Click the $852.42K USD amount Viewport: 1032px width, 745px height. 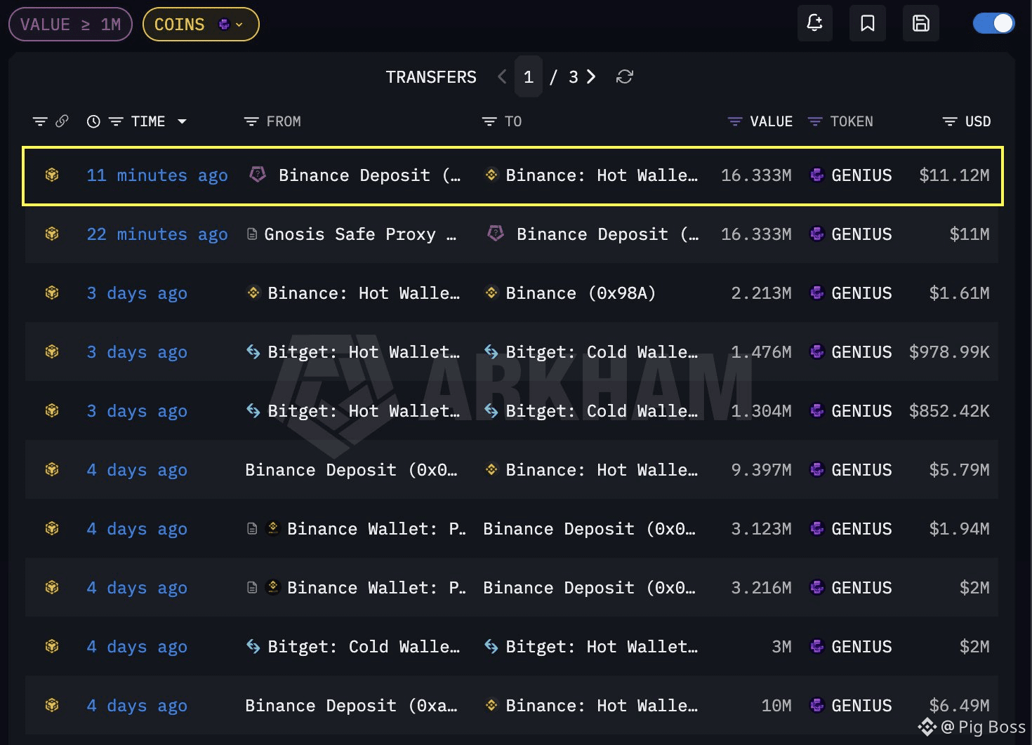pyautogui.click(x=949, y=411)
